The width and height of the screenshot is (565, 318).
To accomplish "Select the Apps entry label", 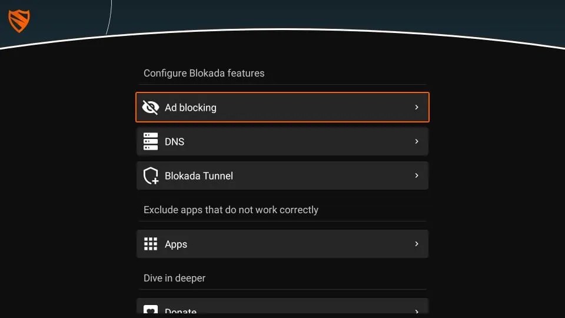I will click(x=176, y=244).
